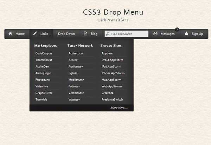Click the user silhouette icon beside Sign Up
The height and width of the screenshot is (145, 211).
click(x=186, y=33)
